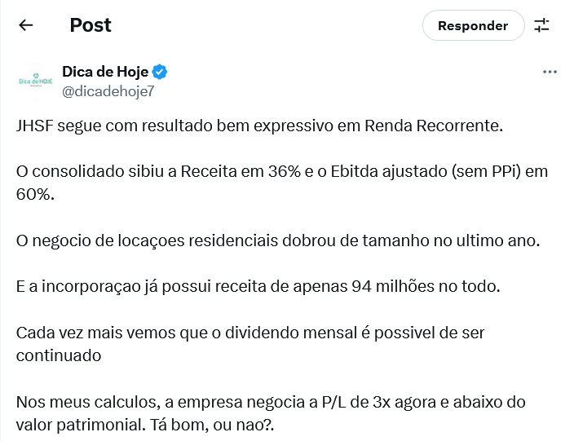Click the Post page heading
Viewport: 574px width, 441px height.
[91, 25]
